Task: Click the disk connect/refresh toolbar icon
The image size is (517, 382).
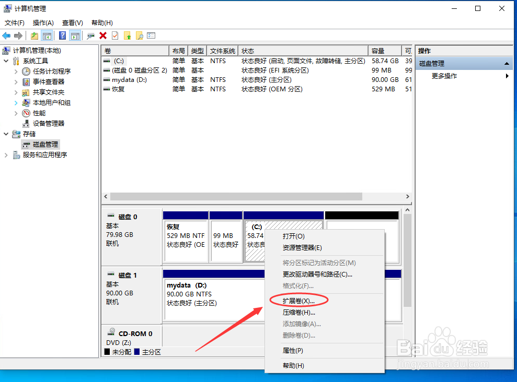Action: (90, 35)
